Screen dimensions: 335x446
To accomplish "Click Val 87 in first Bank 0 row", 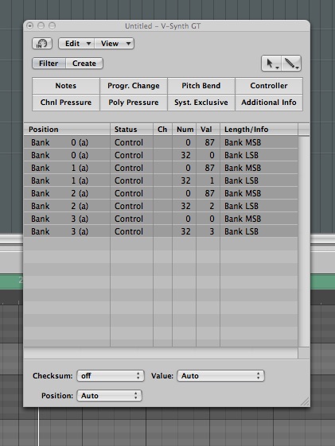I will (x=209, y=142).
